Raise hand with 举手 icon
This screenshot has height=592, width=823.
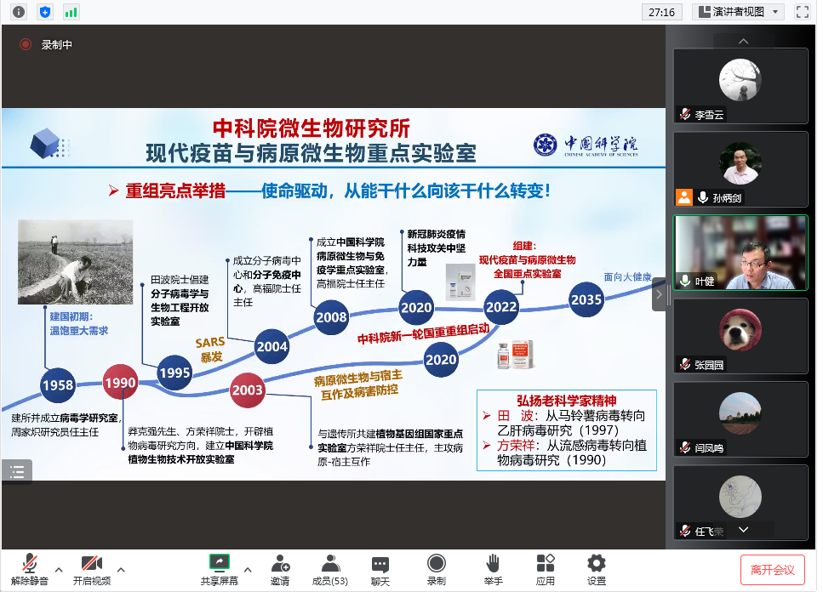pos(492,569)
